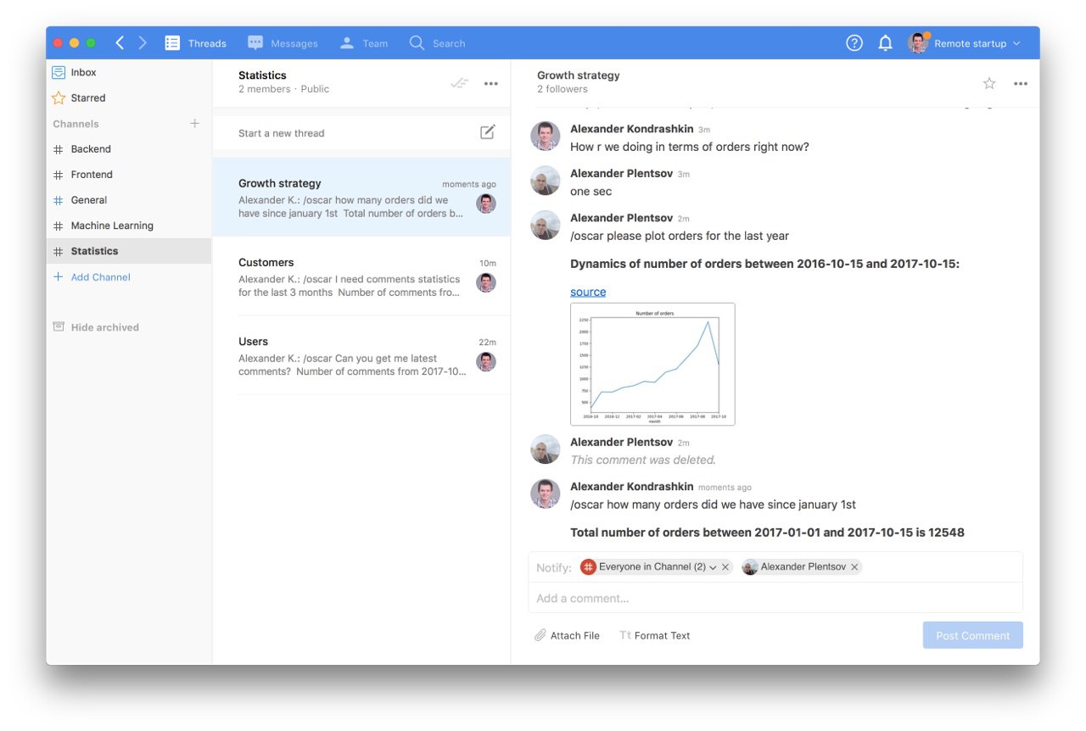Image resolution: width=1086 pixels, height=731 pixels.
Task: Select the Backend channel
Action: coord(128,149)
